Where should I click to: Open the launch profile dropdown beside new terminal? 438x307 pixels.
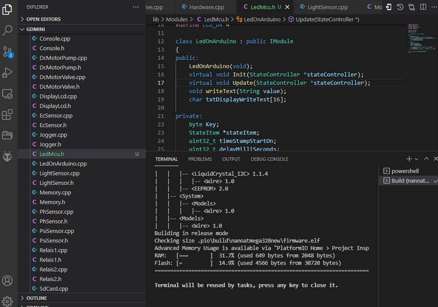[x=416, y=159]
